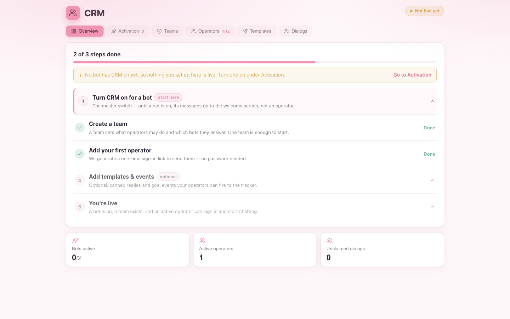
Task: Click Done label for Create a team
Action: point(429,128)
